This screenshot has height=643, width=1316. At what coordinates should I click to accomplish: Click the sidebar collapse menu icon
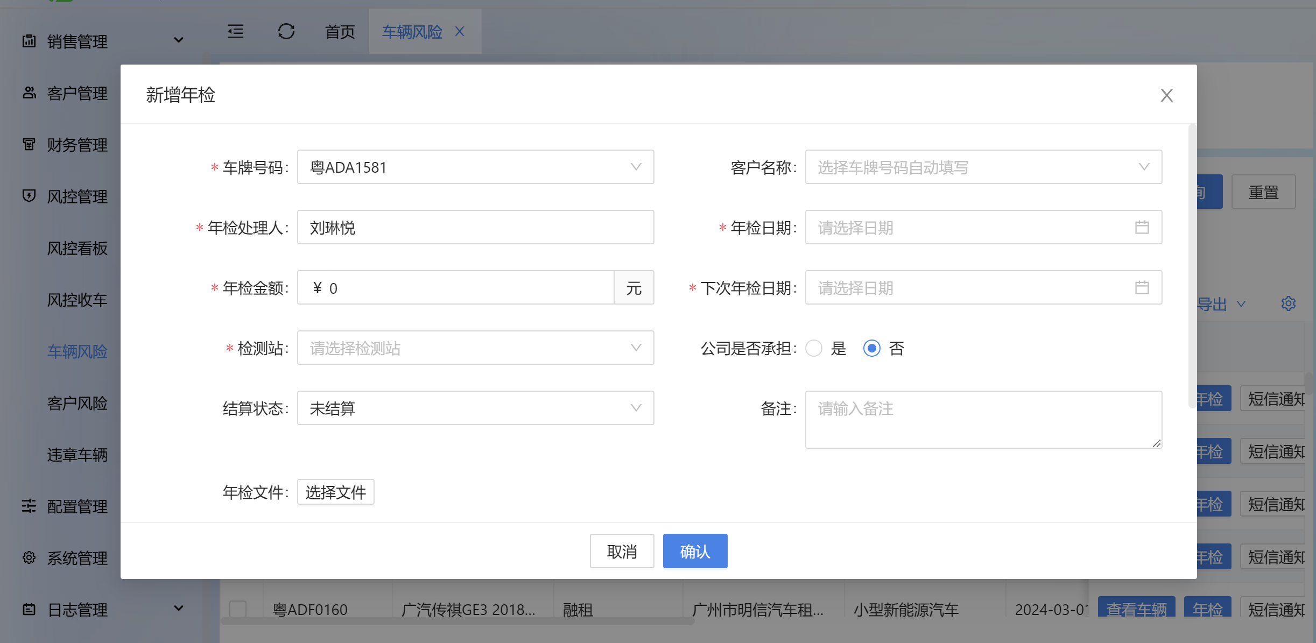point(236,32)
